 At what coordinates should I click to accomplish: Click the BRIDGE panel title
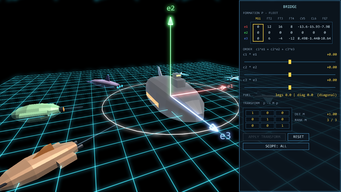(290, 7)
